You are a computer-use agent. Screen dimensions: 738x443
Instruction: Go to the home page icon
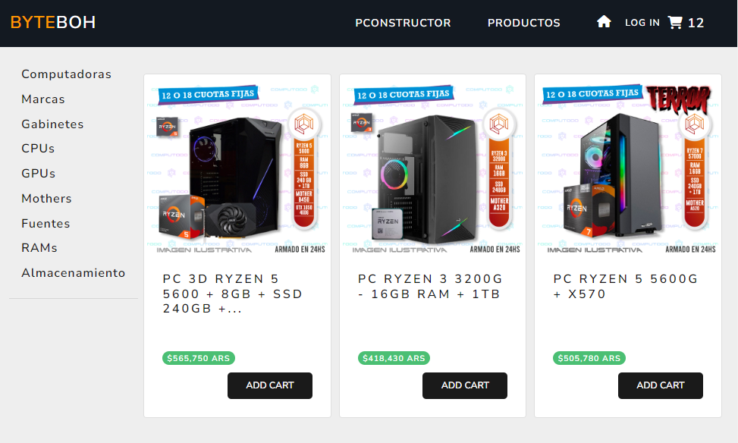pyautogui.click(x=604, y=22)
